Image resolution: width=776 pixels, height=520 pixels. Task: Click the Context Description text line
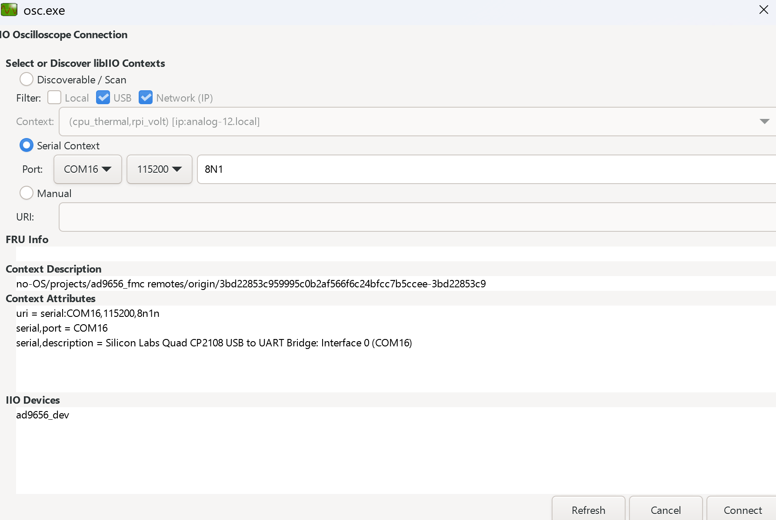click(251, 284)
